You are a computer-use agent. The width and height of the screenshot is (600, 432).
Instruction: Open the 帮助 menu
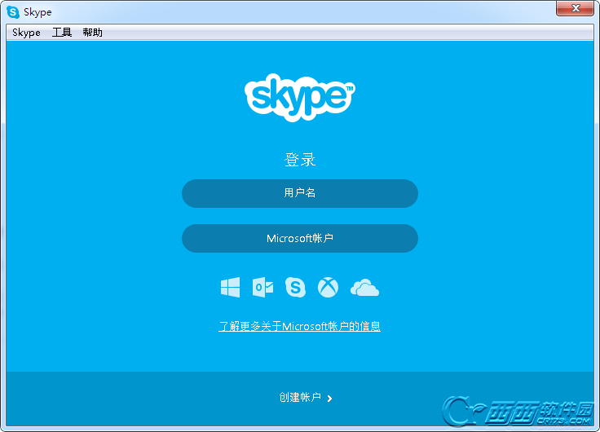point(93,33)
